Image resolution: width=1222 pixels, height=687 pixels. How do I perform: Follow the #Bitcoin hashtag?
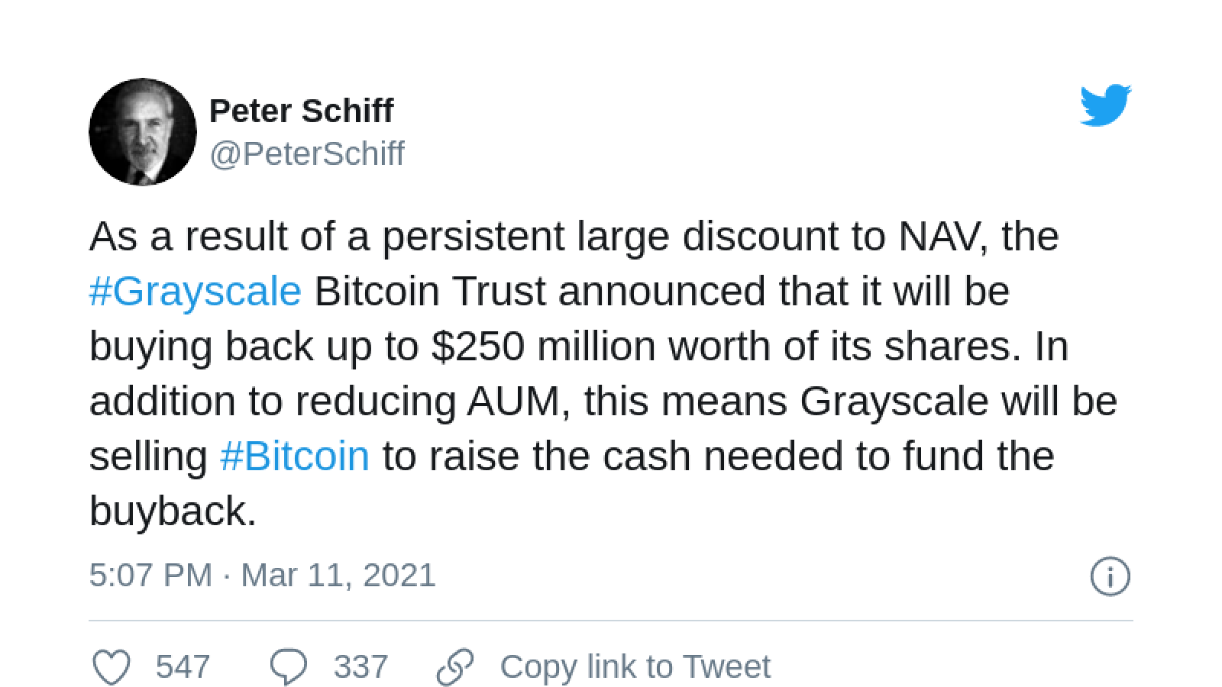point(295,456)
